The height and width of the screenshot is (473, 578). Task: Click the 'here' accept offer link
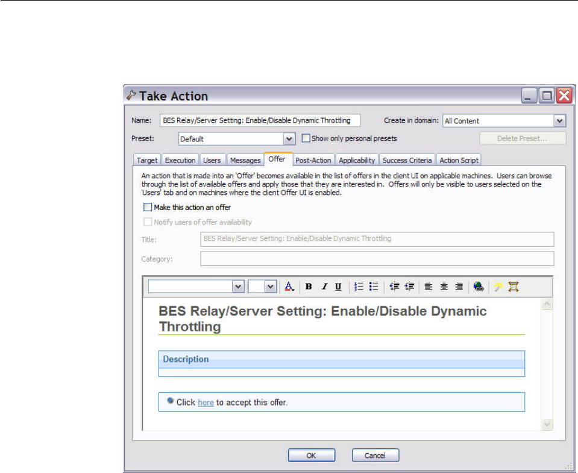click(x=206, y=403)
